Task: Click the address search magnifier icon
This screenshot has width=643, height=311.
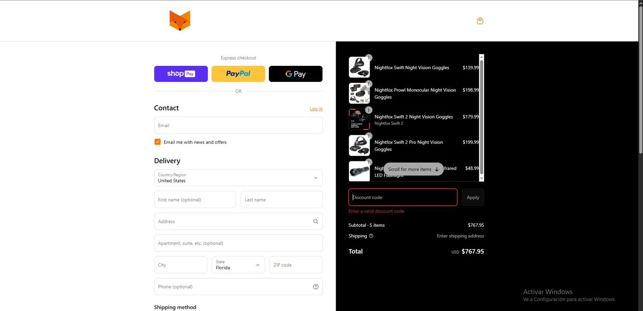Action: pyautogui.click(x=315, y=222)
